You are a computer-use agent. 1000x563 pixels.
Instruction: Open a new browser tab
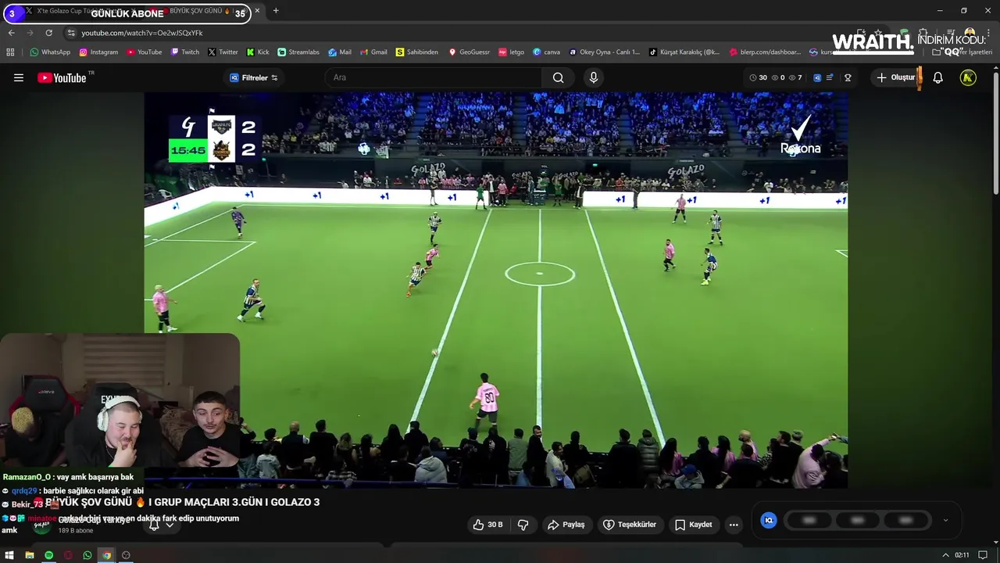click(x=276, y=11)
